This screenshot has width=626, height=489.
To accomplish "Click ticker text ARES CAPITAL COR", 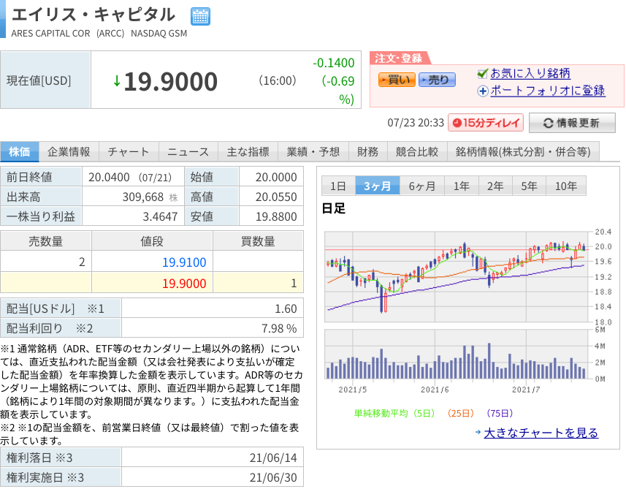I will tap(50, 33).
